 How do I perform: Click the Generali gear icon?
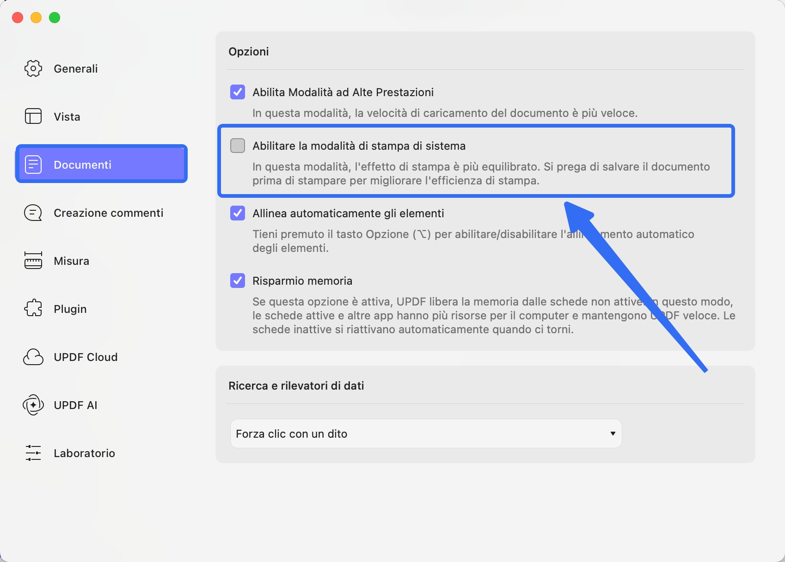(x=33, y=68)
